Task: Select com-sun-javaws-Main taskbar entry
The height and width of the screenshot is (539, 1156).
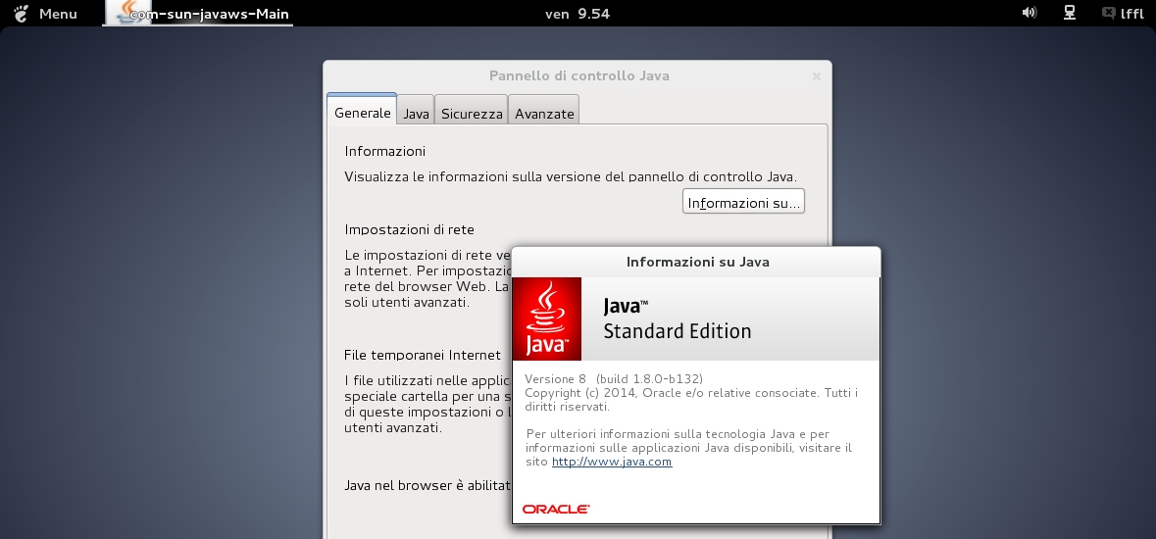Action: point(198,14)
